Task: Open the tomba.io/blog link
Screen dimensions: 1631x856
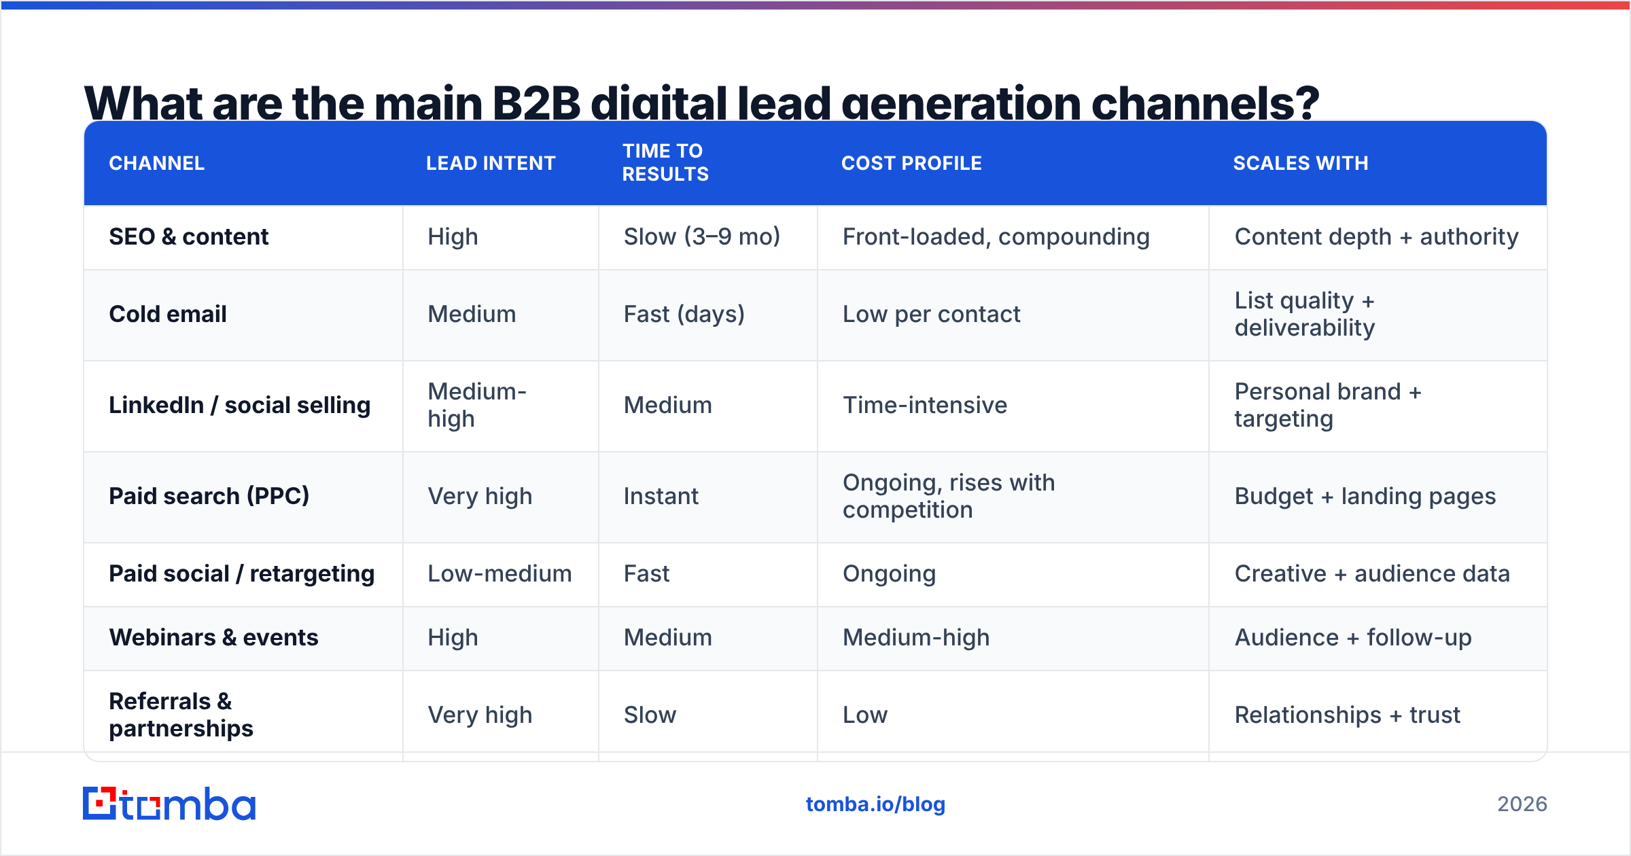Action: click(x=875, y=804)
